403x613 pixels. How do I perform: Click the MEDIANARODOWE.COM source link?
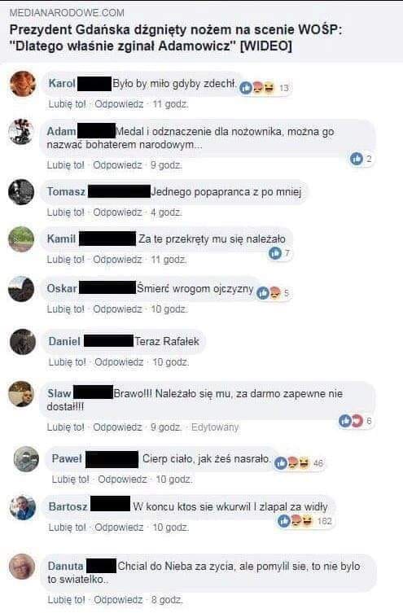[67, 12]
